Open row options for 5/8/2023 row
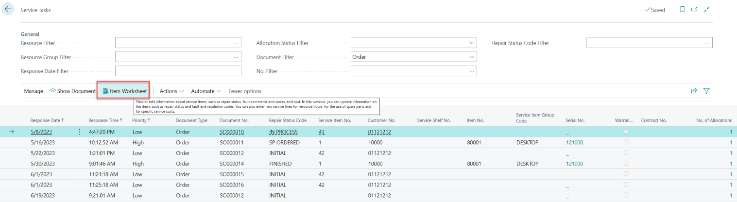Screen dimensions: 737x202 tap(80, 132)
